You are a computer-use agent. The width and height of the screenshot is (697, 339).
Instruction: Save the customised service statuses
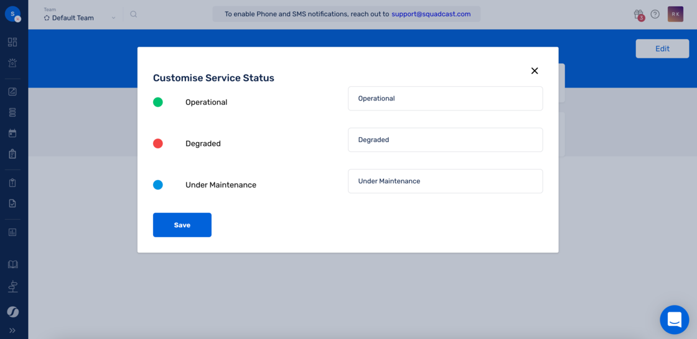pyautogui.click(x=182, y=225)
